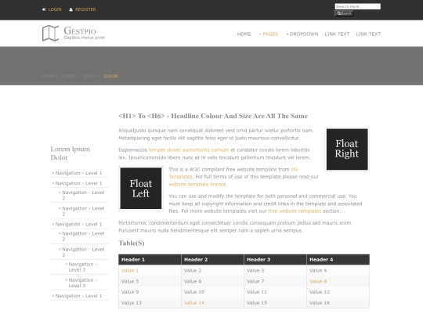Click the Header 4 table column

tap(338, 260)
